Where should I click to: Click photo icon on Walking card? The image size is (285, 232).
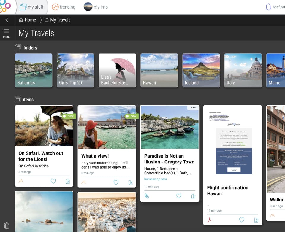point(272,215)
